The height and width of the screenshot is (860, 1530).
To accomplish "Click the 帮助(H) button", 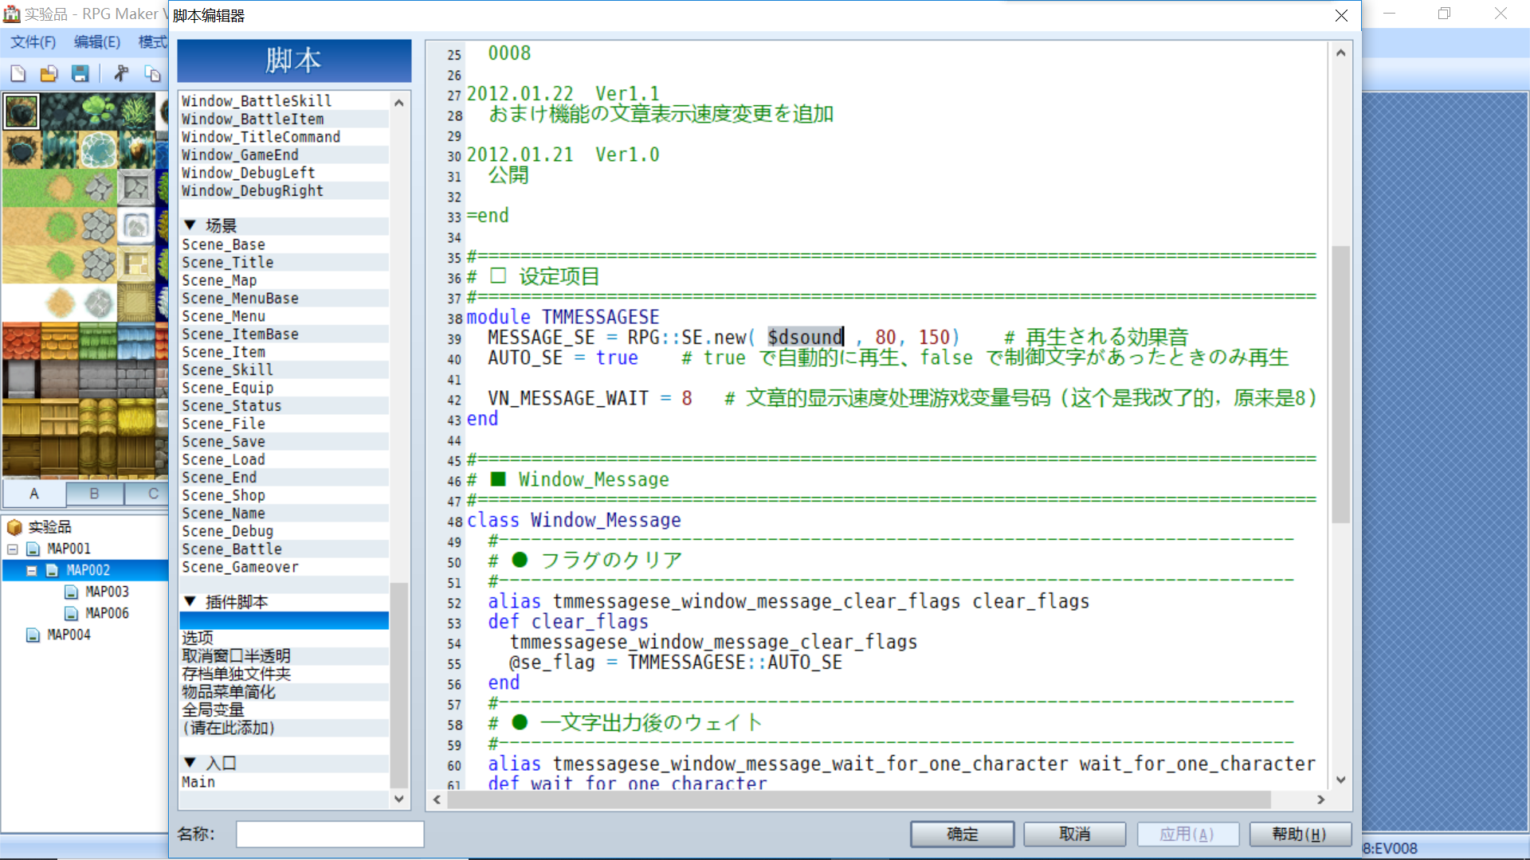I will pyautogui.click(x=1300, y=834).
